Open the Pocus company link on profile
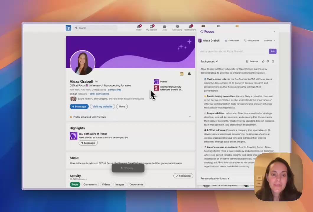The height and width of the screenshot is (212, 313). point(161,82)
